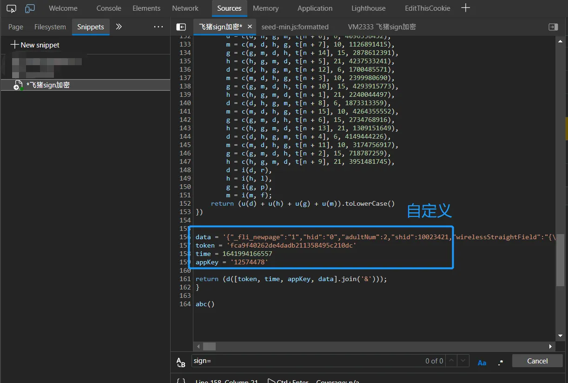Open the three-dot navigator options menu
The width and height of the screenshot is (568, 383).
[x=159, y=27]
